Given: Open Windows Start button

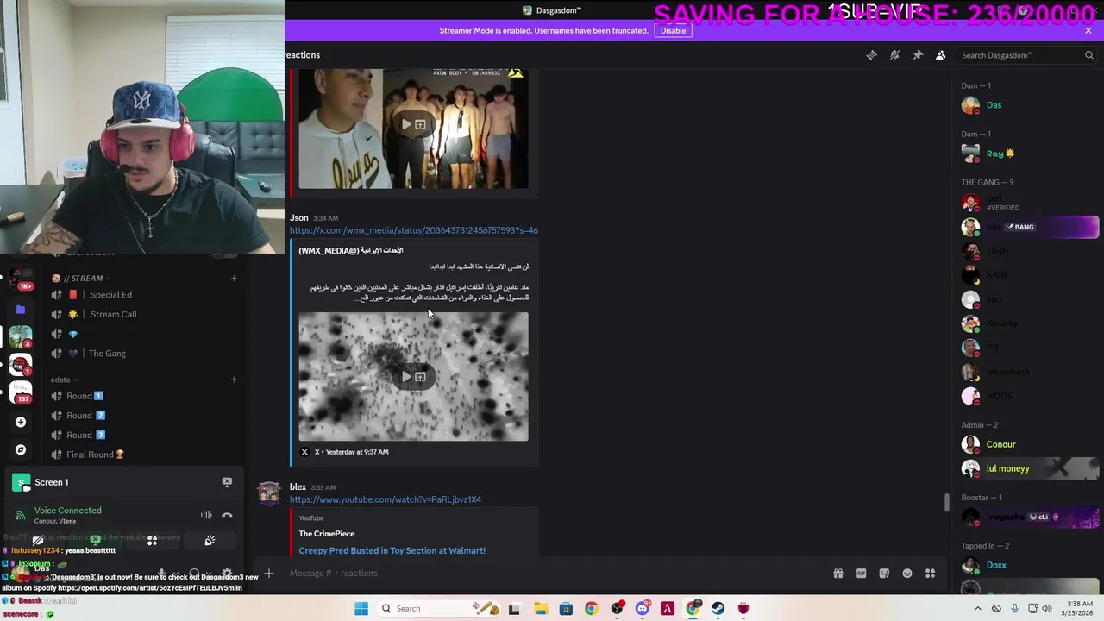Looking at the screenshot, I should pos(361,608).
